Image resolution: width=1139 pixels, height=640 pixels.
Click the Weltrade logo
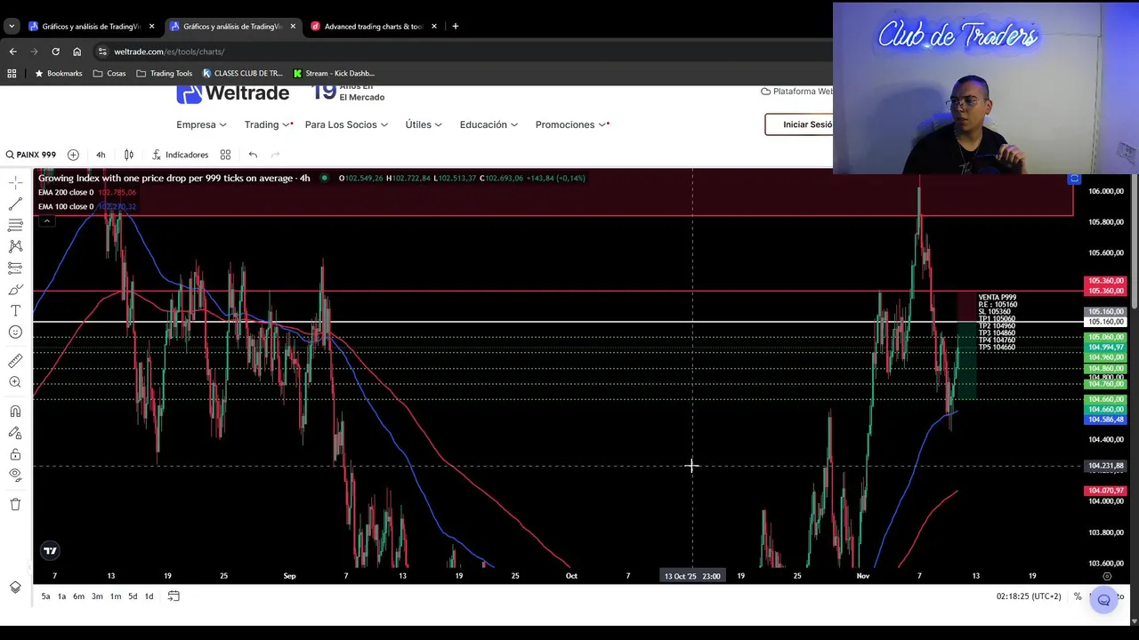pyautogui.click(x=233, y=92)
